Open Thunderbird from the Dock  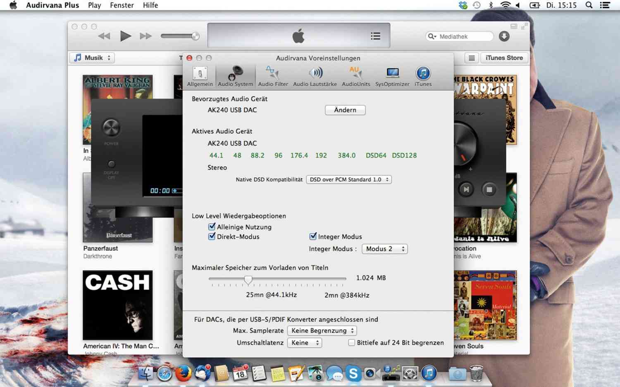pos(203,373)
